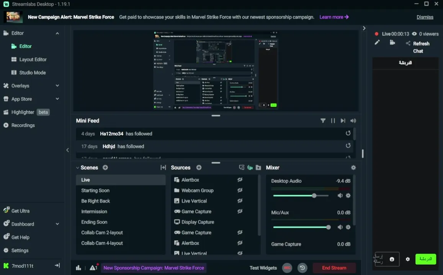Open chat settings gear icon
443x275 pixels.
(408, 259)
